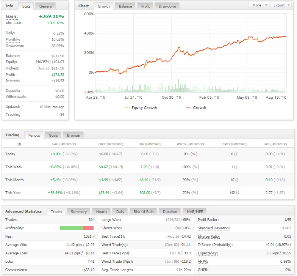This screenshot has height=276, width=297.
Task: Click This Month profit $4.99
Action: pyautogui.click(x=104, y=180)
